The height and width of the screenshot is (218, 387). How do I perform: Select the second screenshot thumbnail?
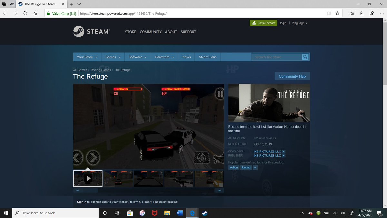pos(118,178)
